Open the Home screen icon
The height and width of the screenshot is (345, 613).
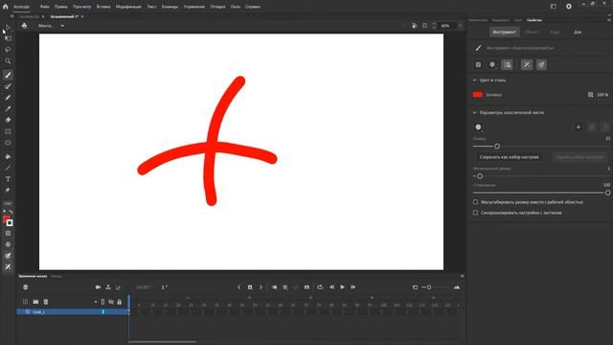point(6,7)
